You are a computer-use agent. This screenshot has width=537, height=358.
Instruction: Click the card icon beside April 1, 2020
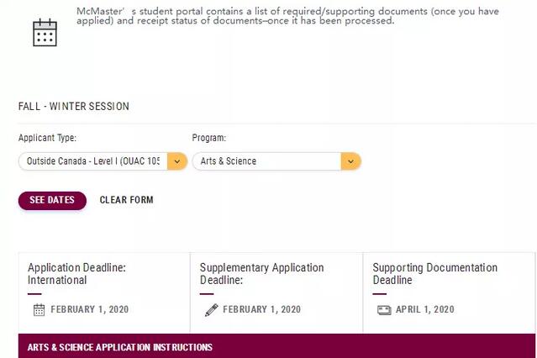point(384,310)
